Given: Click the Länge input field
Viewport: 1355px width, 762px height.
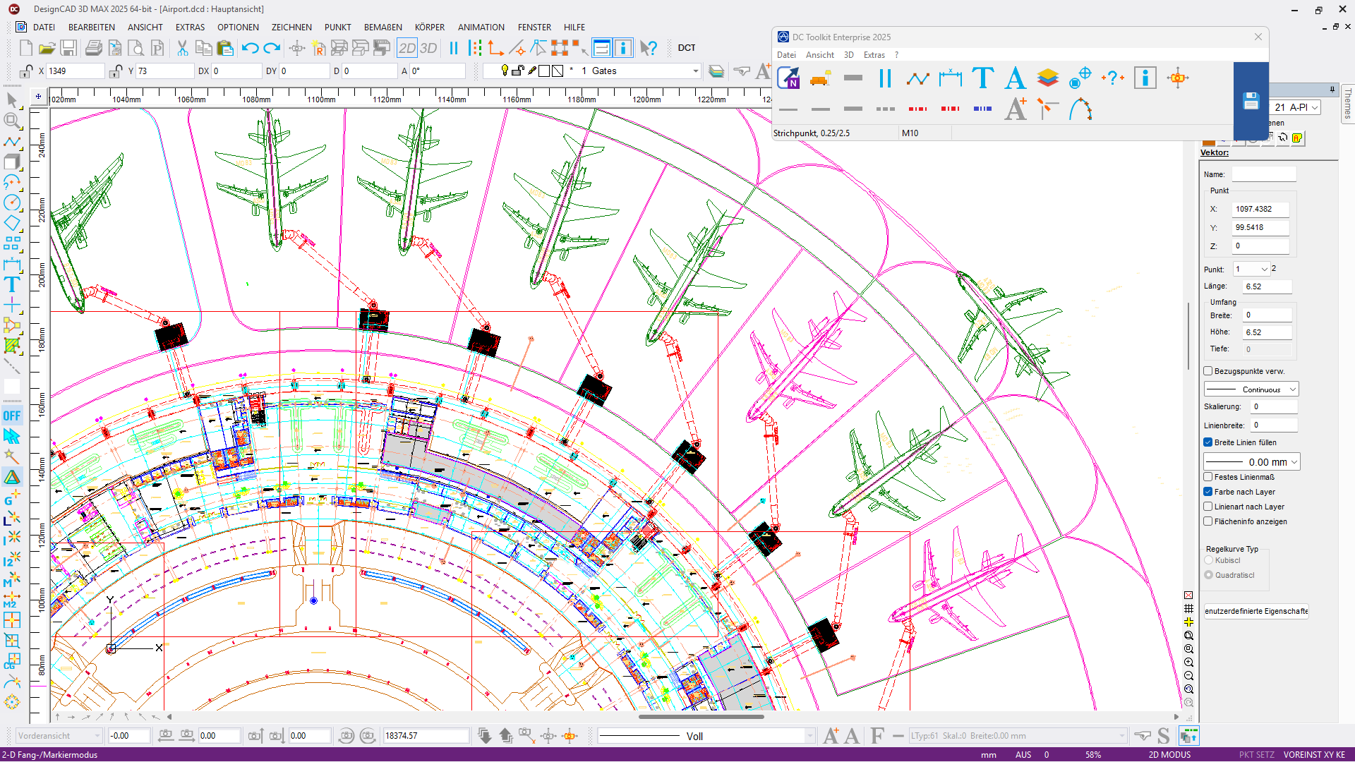Looking at the screenshot, I should click(x=1267, y=286).
